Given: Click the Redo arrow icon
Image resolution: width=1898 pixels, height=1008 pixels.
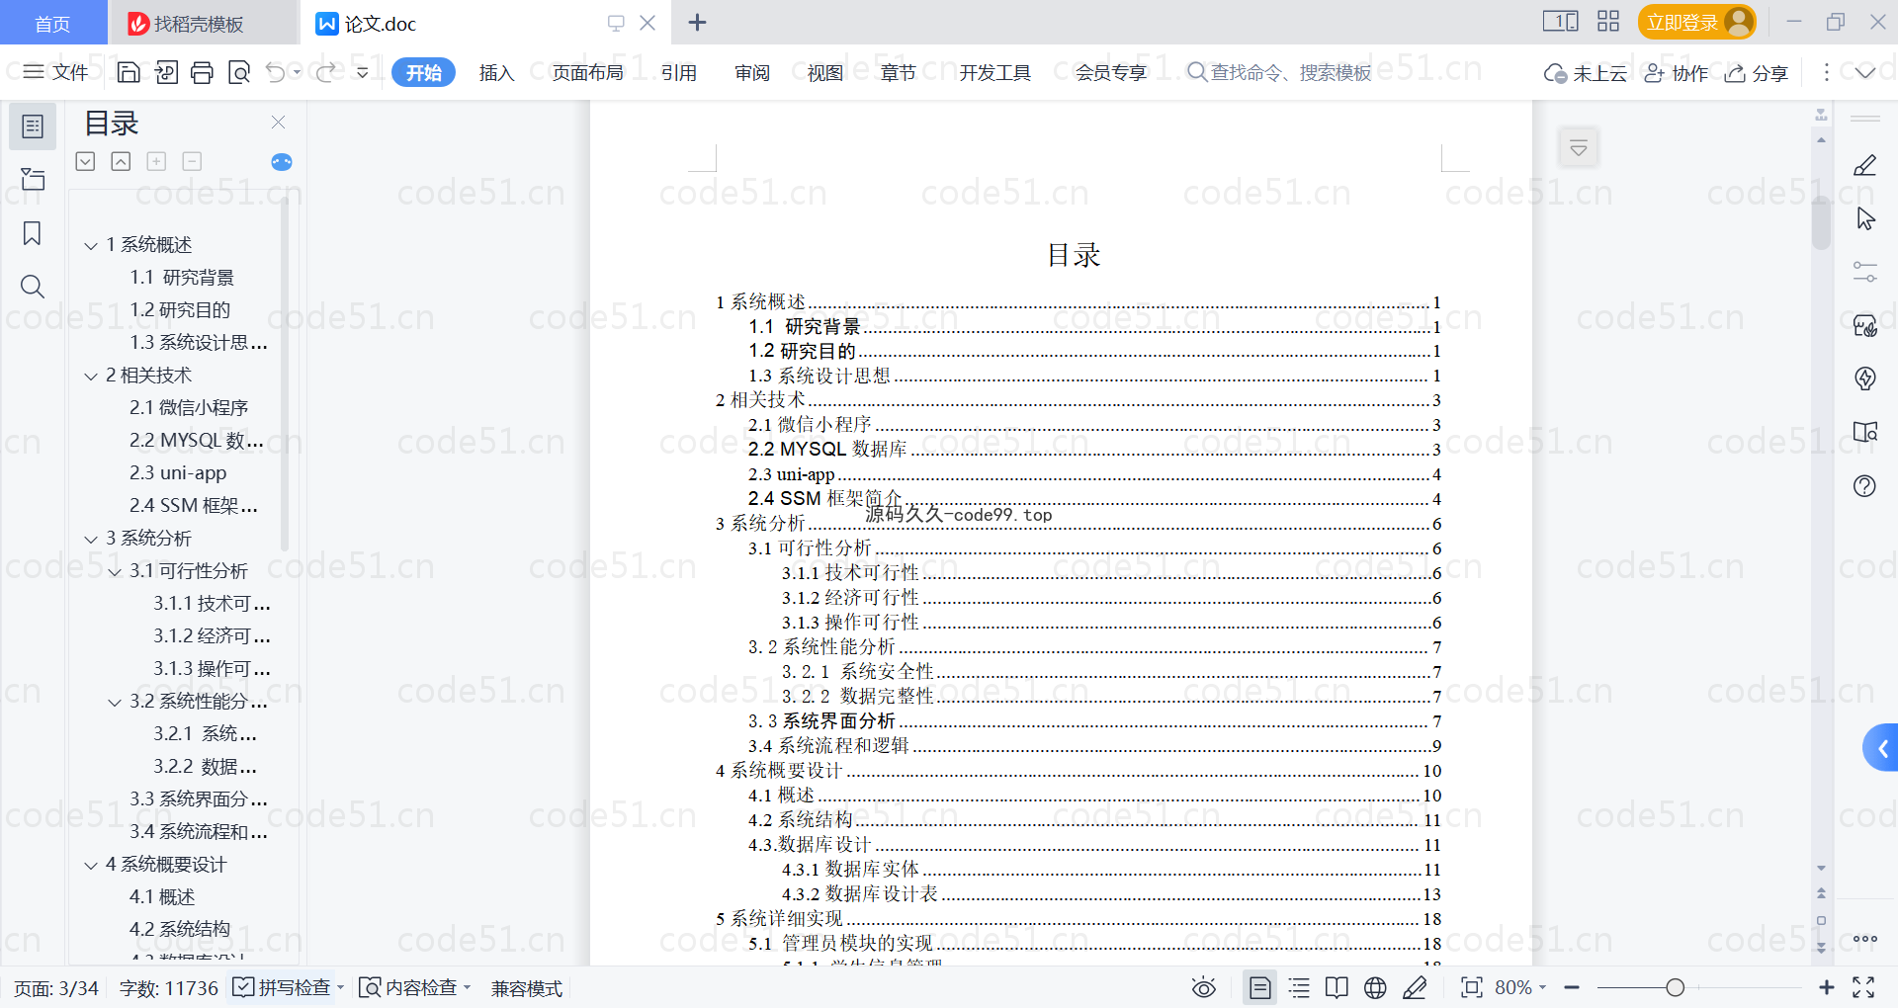Looking at the screenshot, I should [x=326, y=72].
